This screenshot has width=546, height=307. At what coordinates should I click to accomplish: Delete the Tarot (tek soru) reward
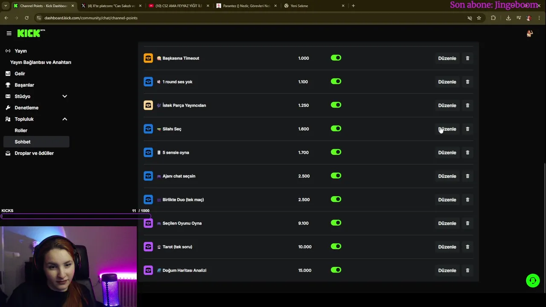tap(468, 247)
